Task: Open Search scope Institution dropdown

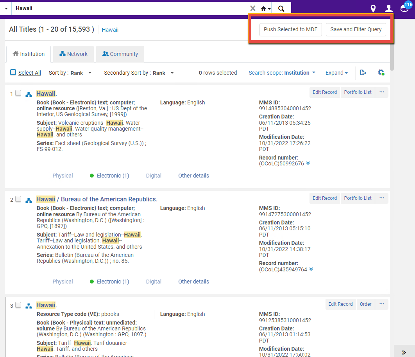Action: click(282, 73)
